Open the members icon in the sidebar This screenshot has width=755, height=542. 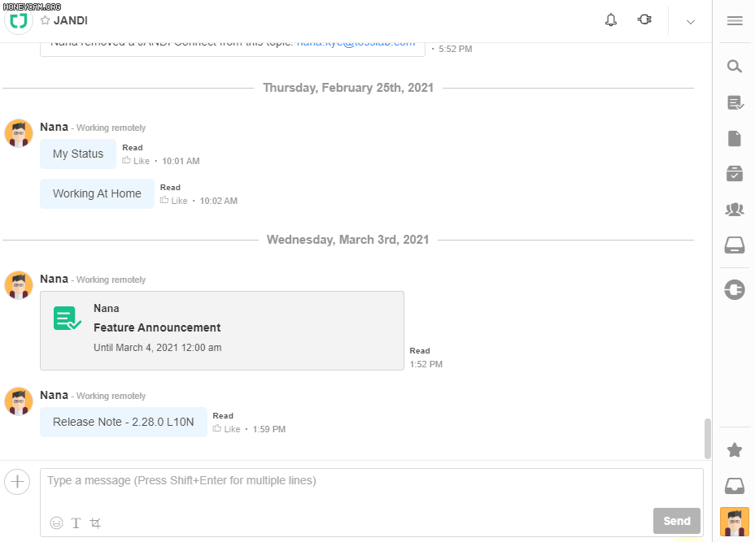(735, 209)
